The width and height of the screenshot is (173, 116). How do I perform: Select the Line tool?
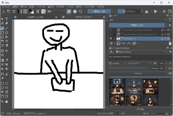pos(6,28)
